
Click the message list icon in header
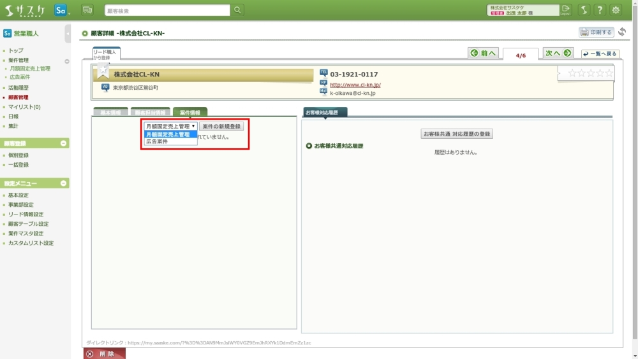tap(87, 10)
